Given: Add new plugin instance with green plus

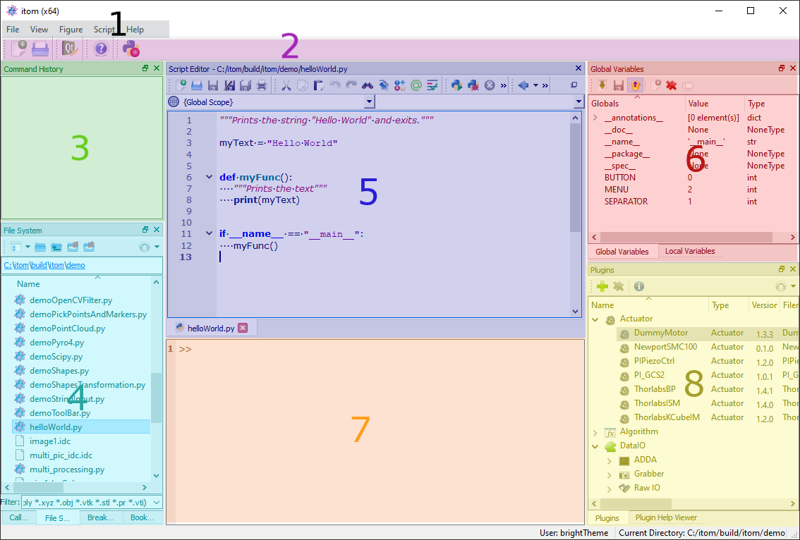Looking at the screenshot, I should click(602, 287).
